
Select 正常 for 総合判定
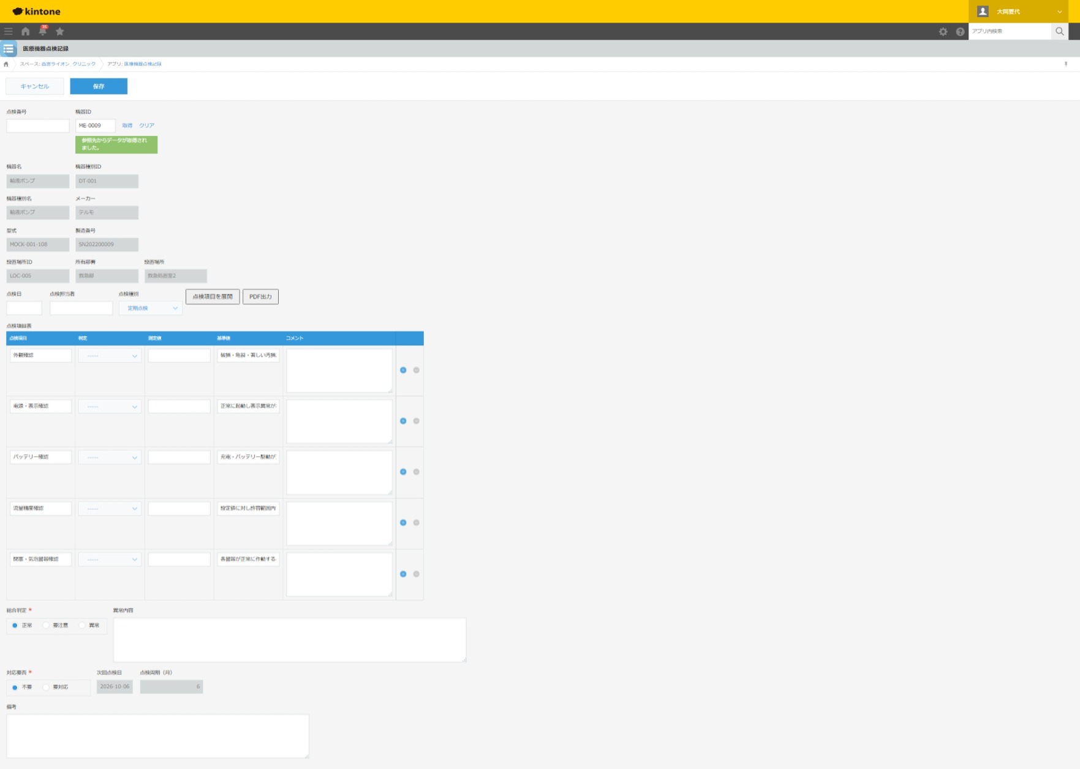22,625
